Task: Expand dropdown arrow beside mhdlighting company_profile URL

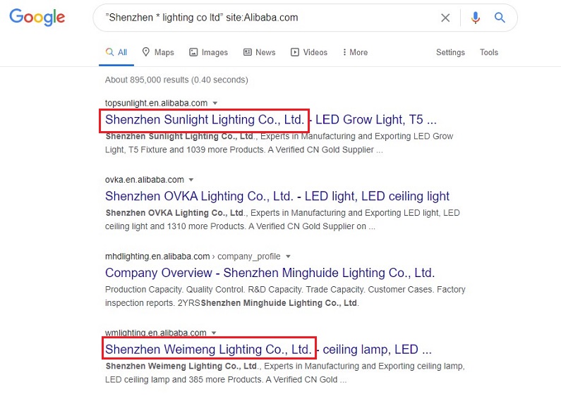Action: tap(288, 257)
